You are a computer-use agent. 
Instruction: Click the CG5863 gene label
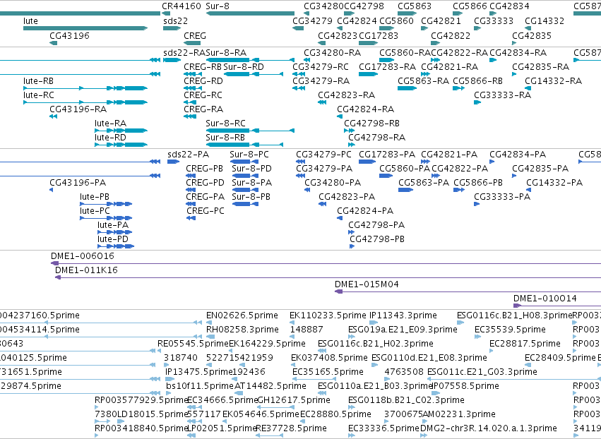[x=415, y=6]
